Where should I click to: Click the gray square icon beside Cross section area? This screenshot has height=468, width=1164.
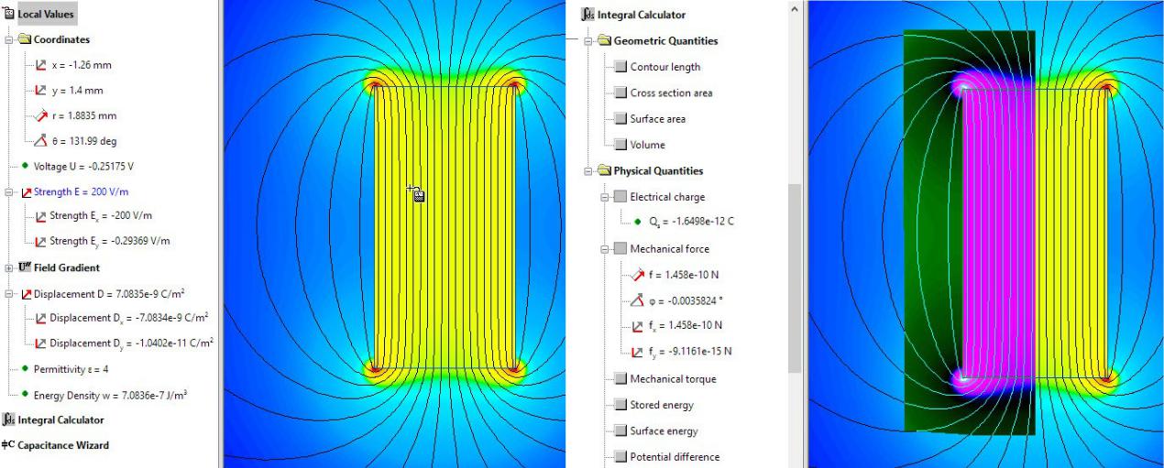620,93
